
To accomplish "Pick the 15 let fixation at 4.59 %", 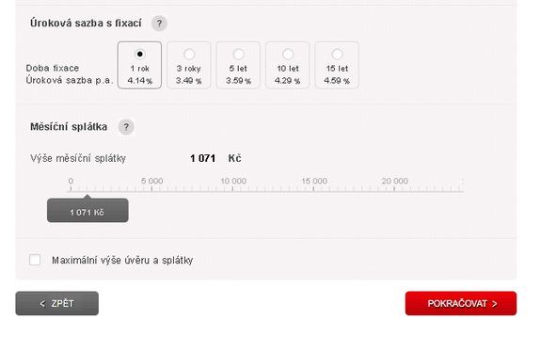I will (337, 65).
